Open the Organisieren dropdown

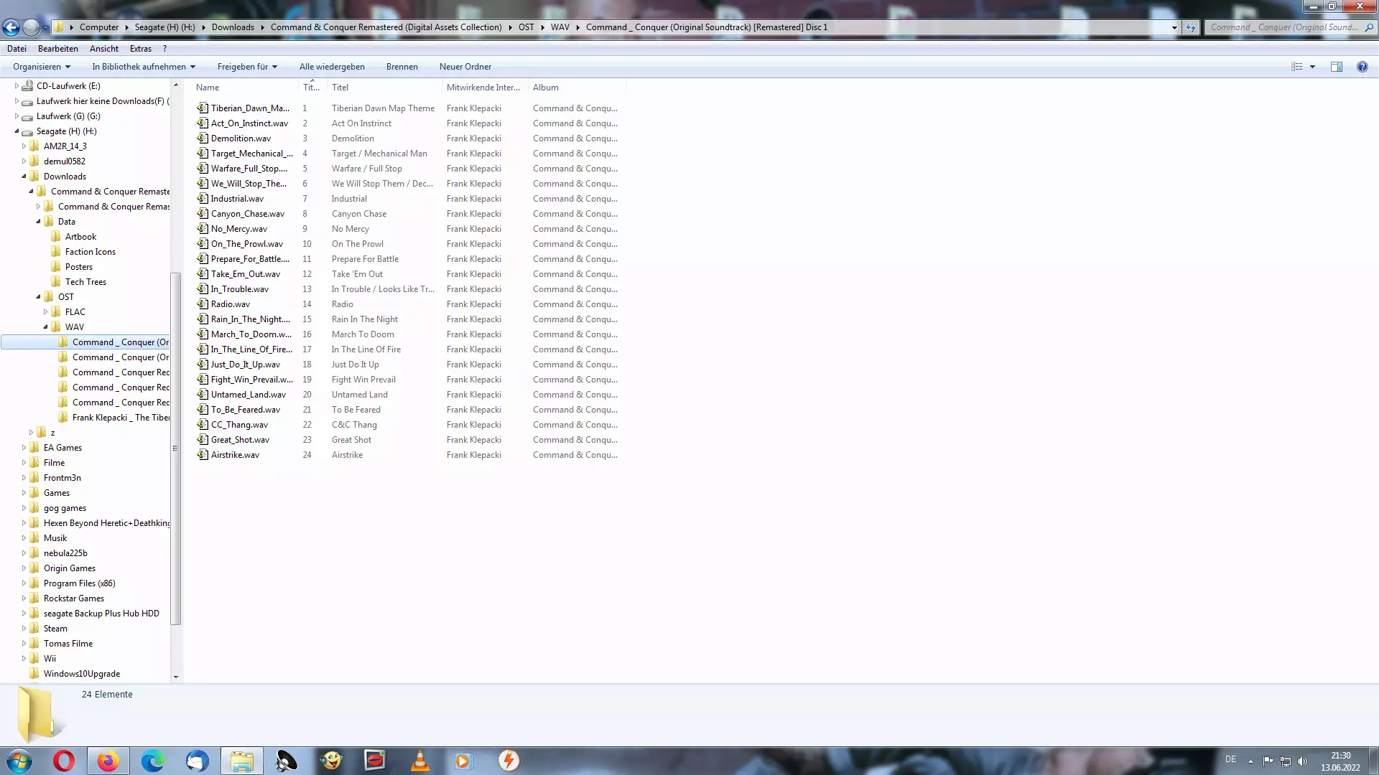(x=42, y=67)
